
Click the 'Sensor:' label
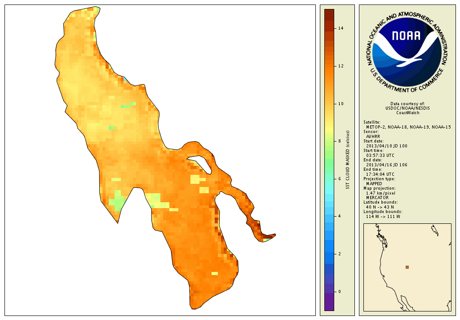click(x=371, y=132)
